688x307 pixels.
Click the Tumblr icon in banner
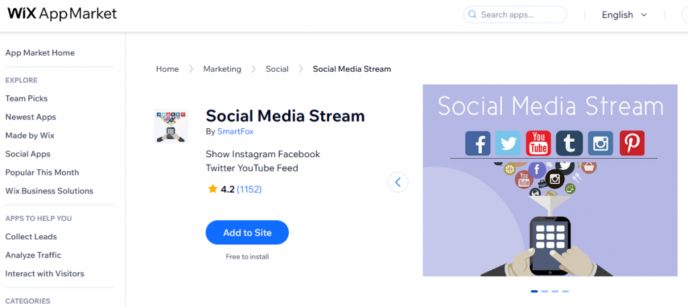point(570,142)
